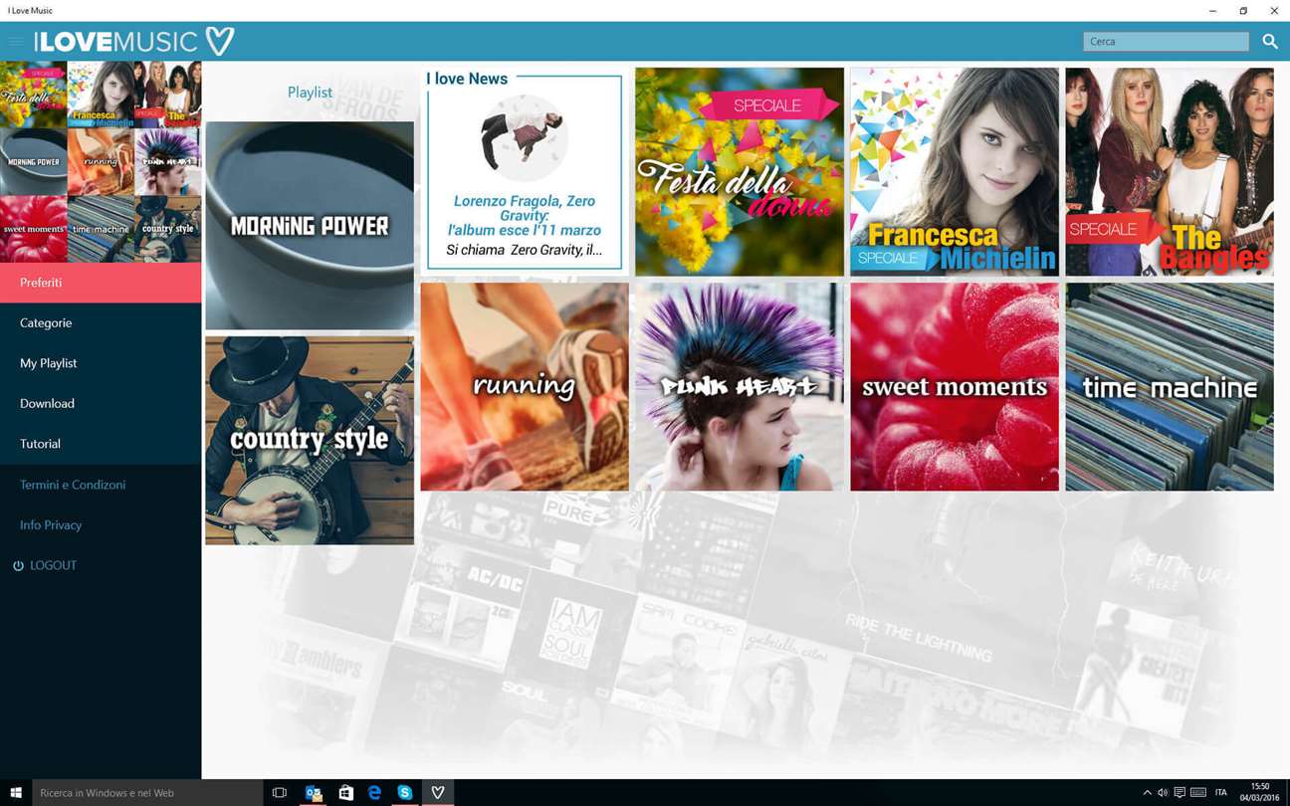
Task: Launch Microsoft Edge from the taskbar
Action: (374, 793)
